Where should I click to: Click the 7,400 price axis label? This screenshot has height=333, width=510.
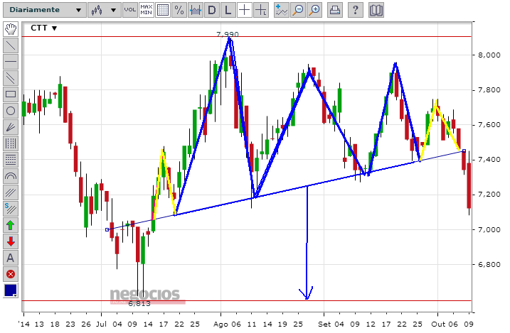[489, 160]
